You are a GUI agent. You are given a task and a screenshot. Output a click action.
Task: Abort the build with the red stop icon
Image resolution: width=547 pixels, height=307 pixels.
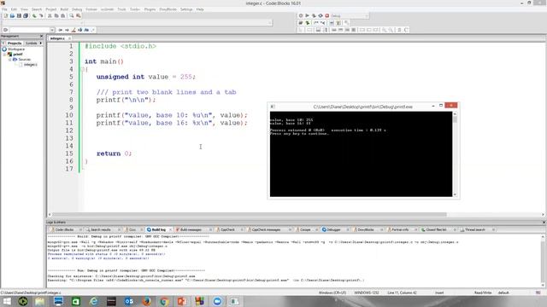pyautogui.click(x=327, y=15)
